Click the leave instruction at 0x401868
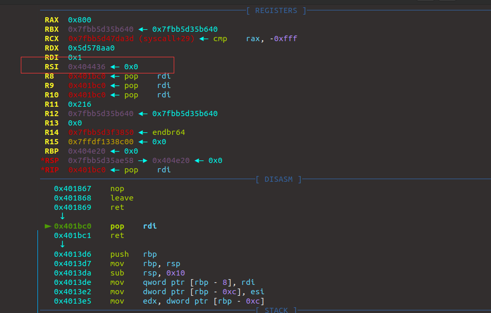The image size is (491, 313). (x=122, y=198)
